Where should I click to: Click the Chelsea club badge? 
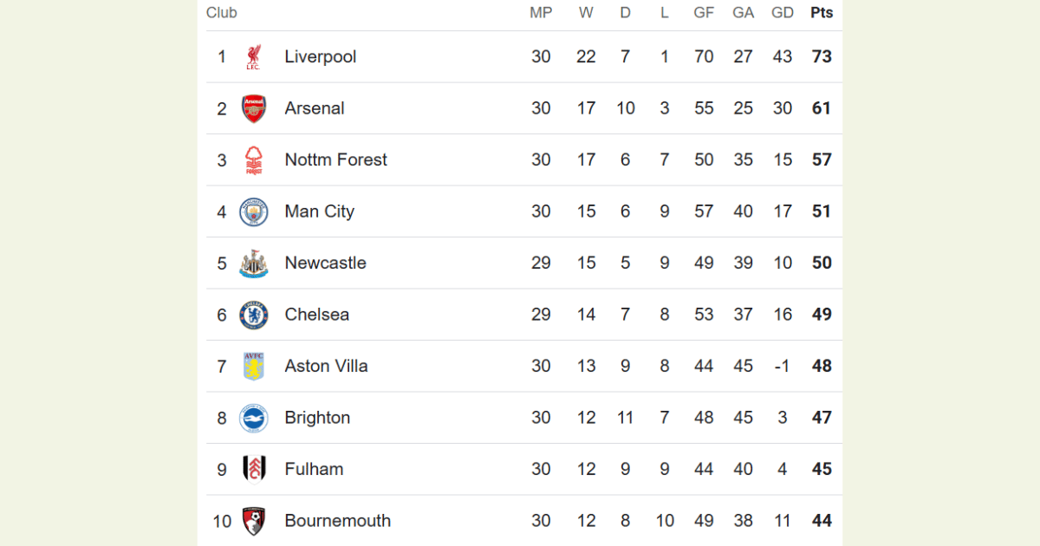click(254, 315)
